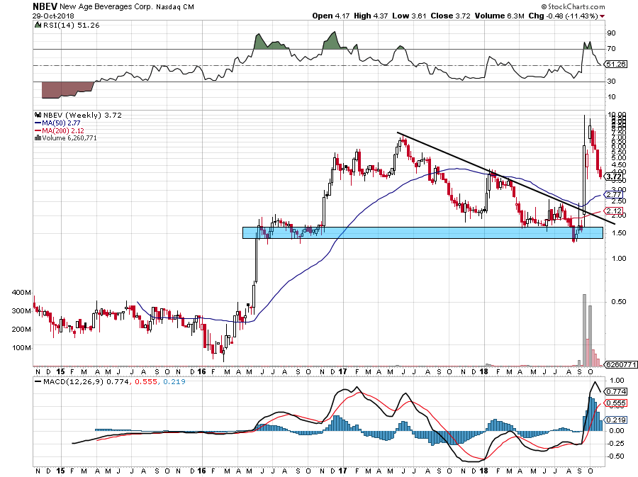Click year 18 on axis below volume panel
Image resolution: width=638 pixels, height=477 pixels.
pyautogui.click(x=483, y=371)
